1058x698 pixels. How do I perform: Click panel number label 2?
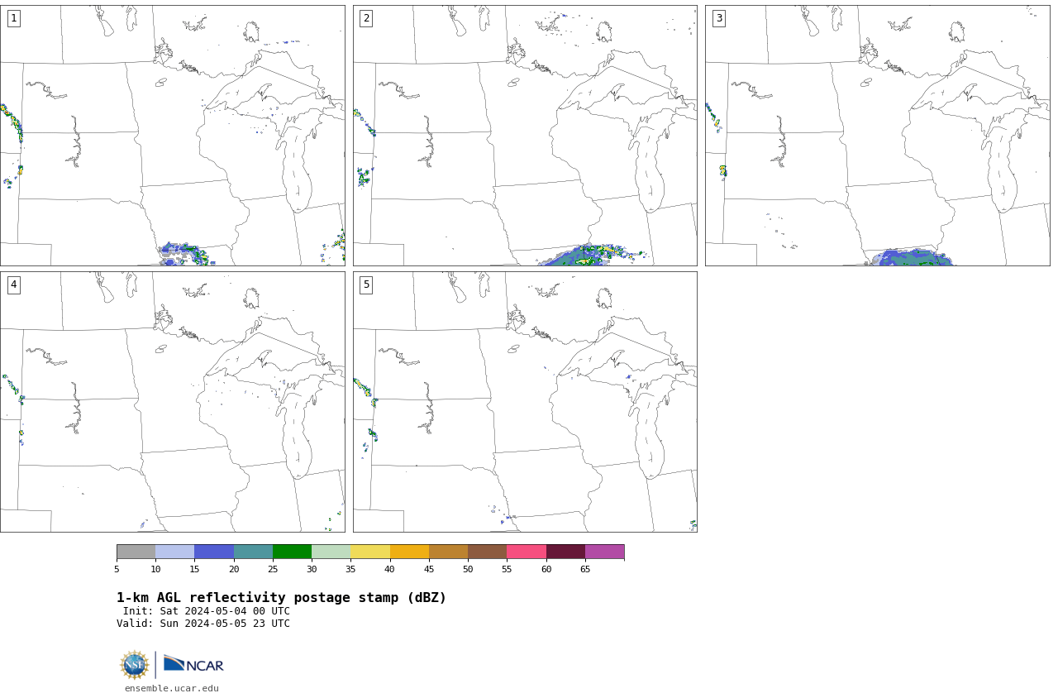[366, 18]
